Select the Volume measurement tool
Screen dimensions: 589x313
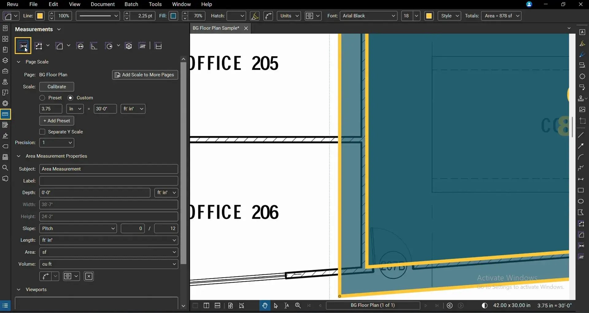point(129,46)
